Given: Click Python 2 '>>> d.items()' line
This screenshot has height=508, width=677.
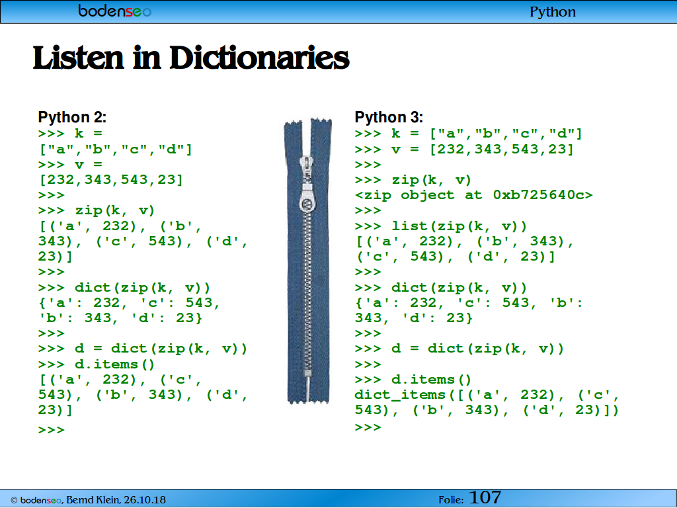Looking at the screenshot, I should click(x=97, y=364).
